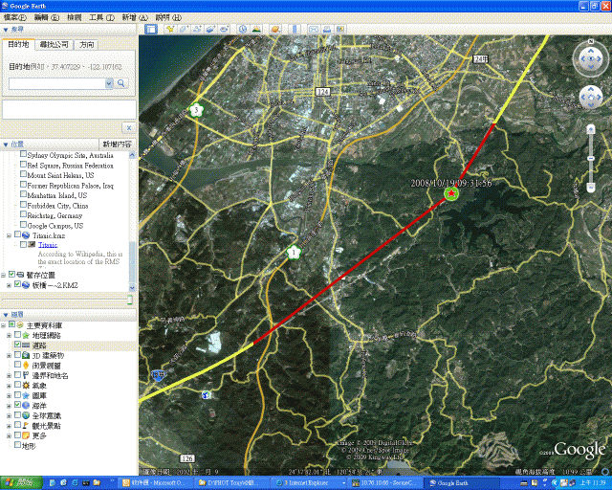This screenshot has height=490, width=612.
Task: Enable the 3D 建築物 layer
Action: point(17,355)
